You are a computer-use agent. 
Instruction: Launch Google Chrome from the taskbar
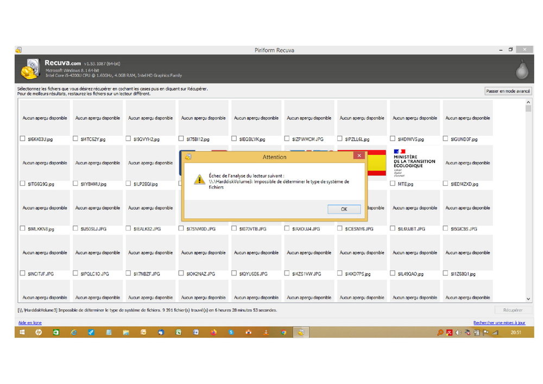283,332
